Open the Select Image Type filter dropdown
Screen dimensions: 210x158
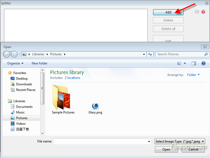pyautogui.click(x=180, y=141)
